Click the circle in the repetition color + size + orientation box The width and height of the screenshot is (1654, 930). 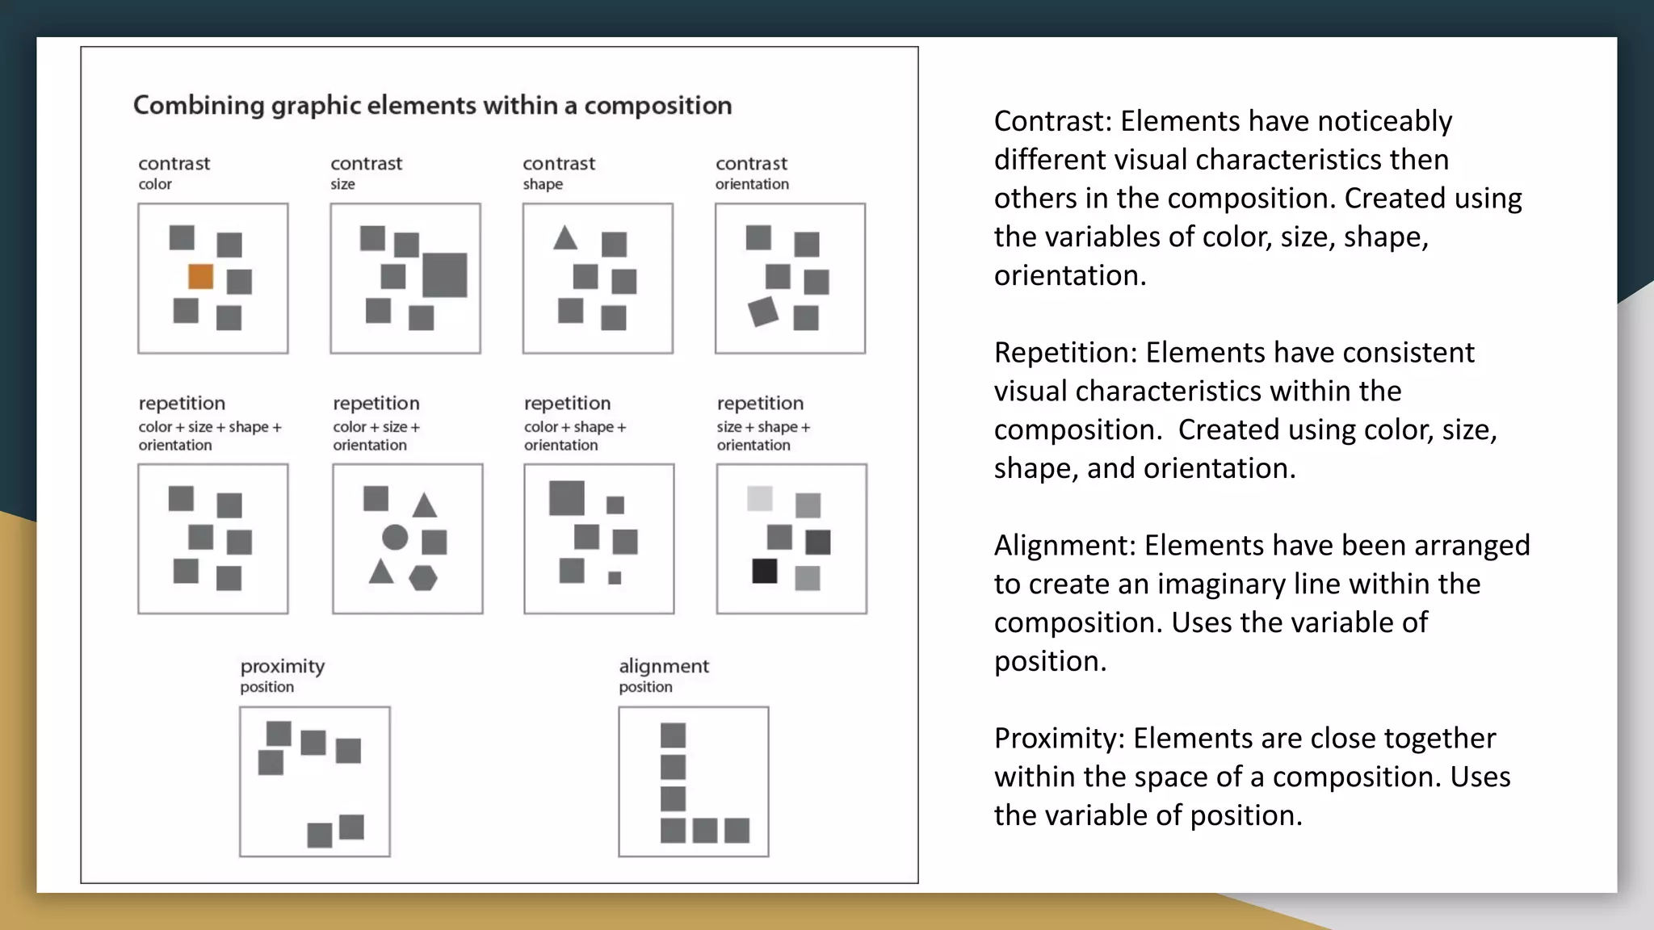tap(395, 537)
